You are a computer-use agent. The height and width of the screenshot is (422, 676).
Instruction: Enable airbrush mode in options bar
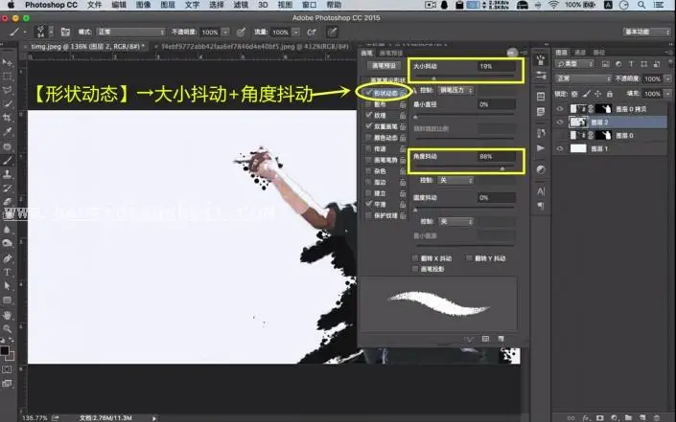(x=312, y=32)
